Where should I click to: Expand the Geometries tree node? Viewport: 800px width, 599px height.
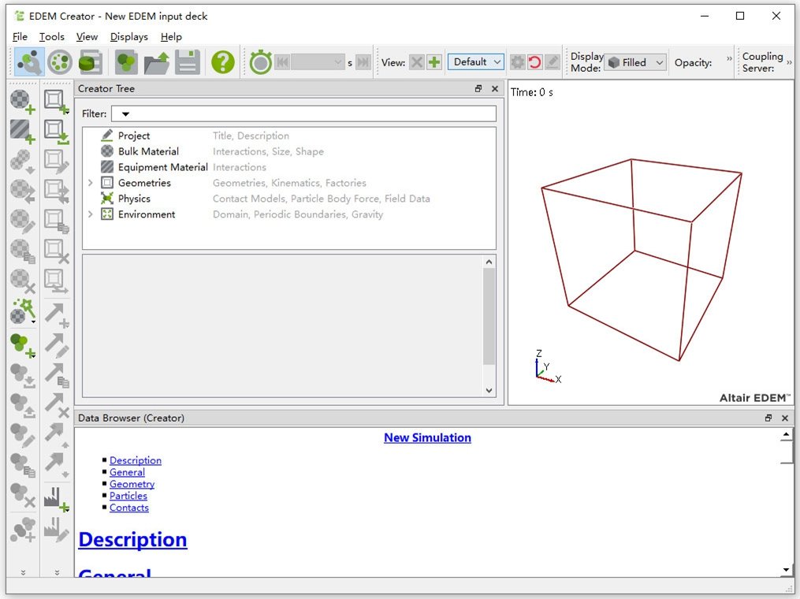pyautogui.click(x=91, y=183)
